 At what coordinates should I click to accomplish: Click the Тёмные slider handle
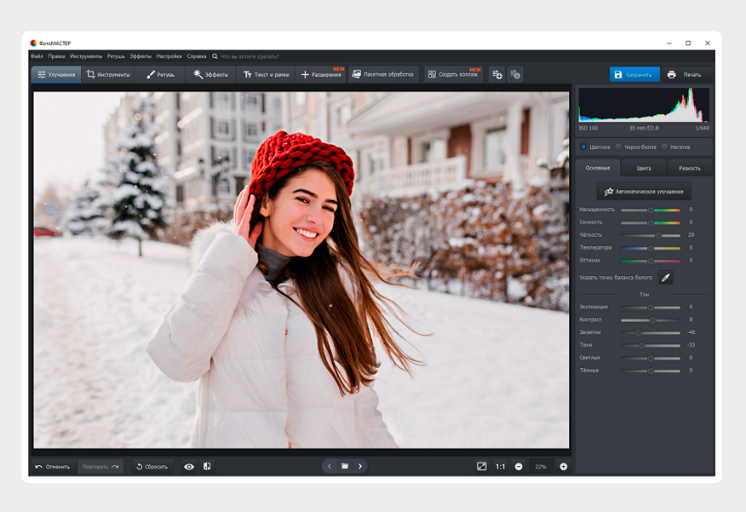click(651, 371)
